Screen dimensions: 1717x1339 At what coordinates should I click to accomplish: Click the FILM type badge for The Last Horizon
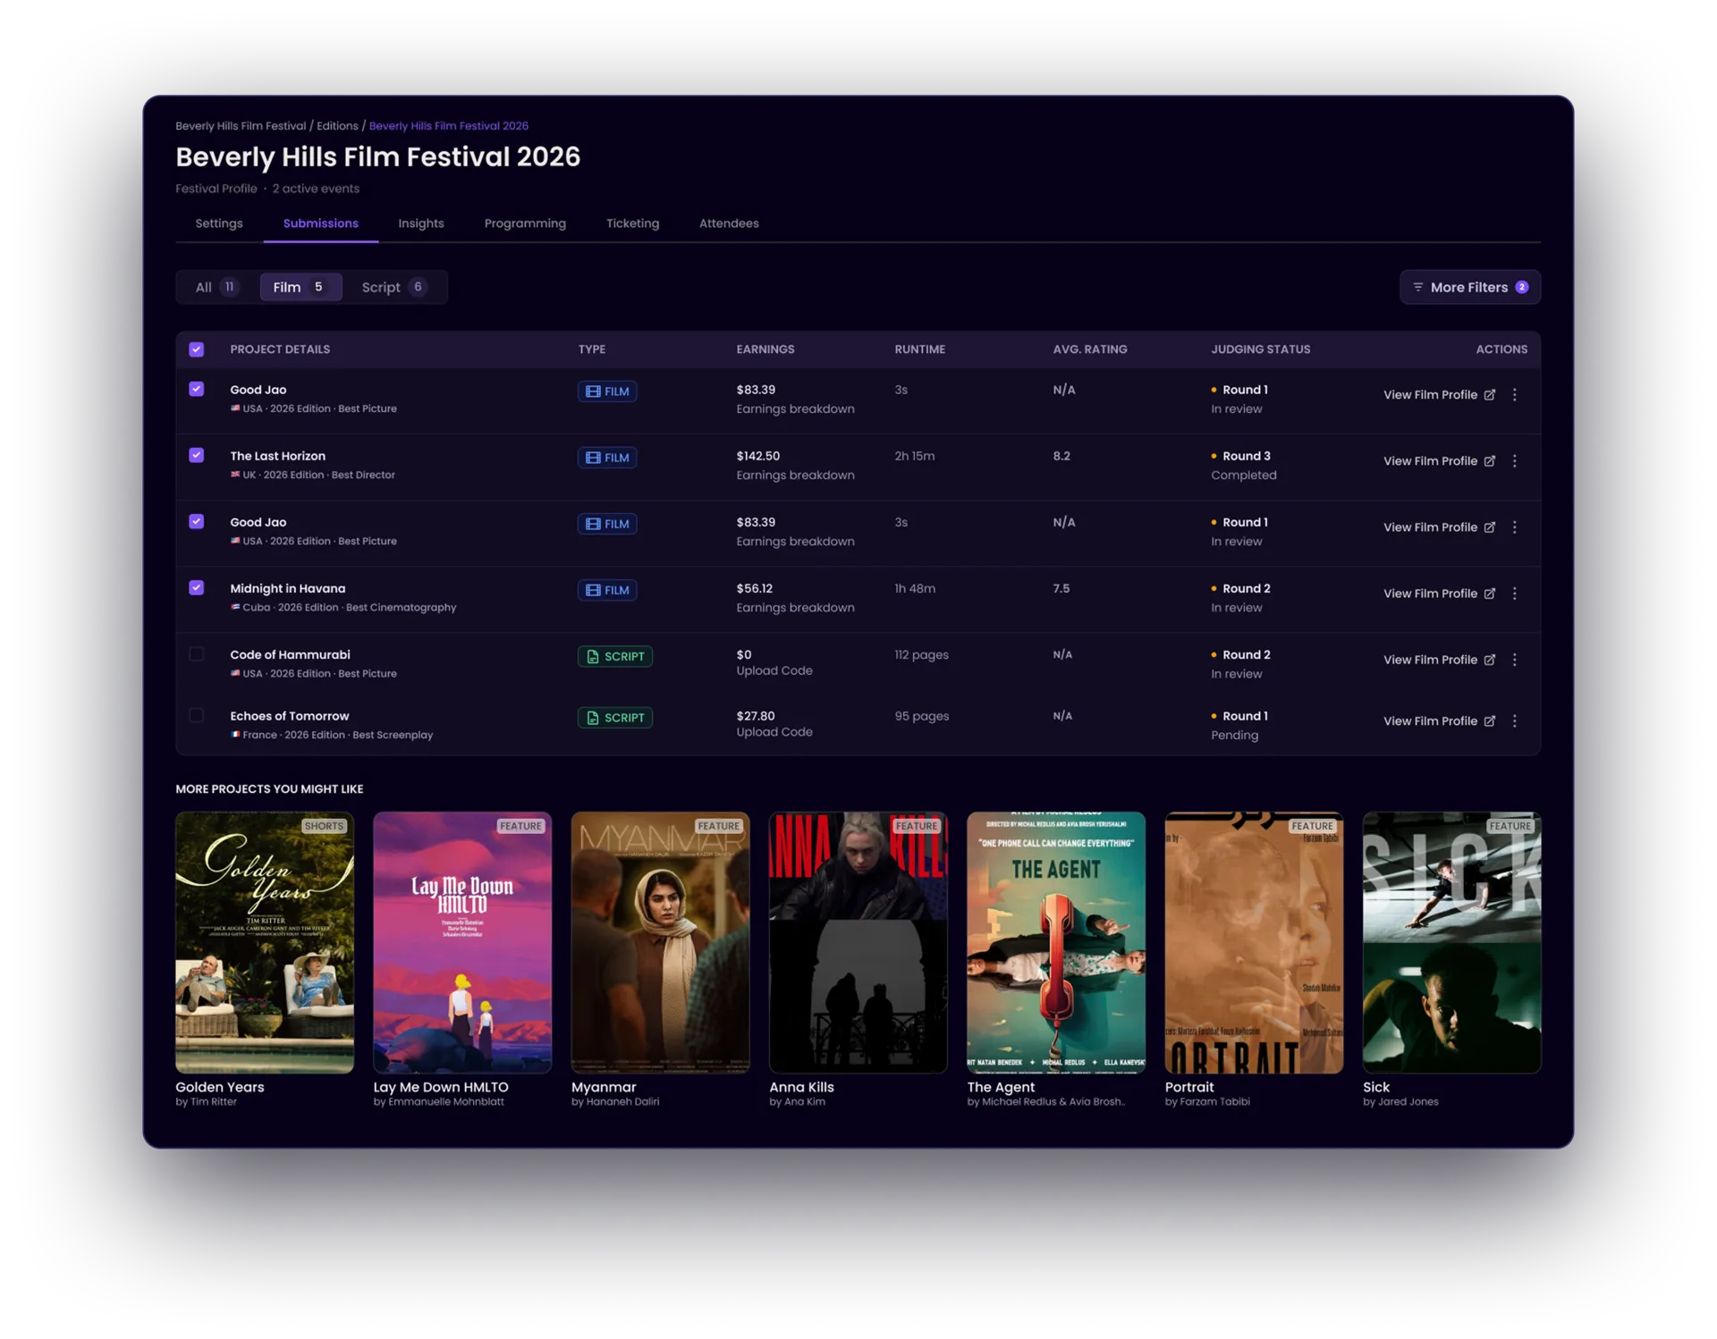pyautogui.click(x=607, y=458)
